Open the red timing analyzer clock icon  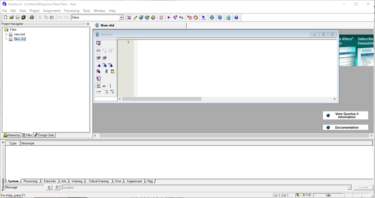(x=196, y=18)
